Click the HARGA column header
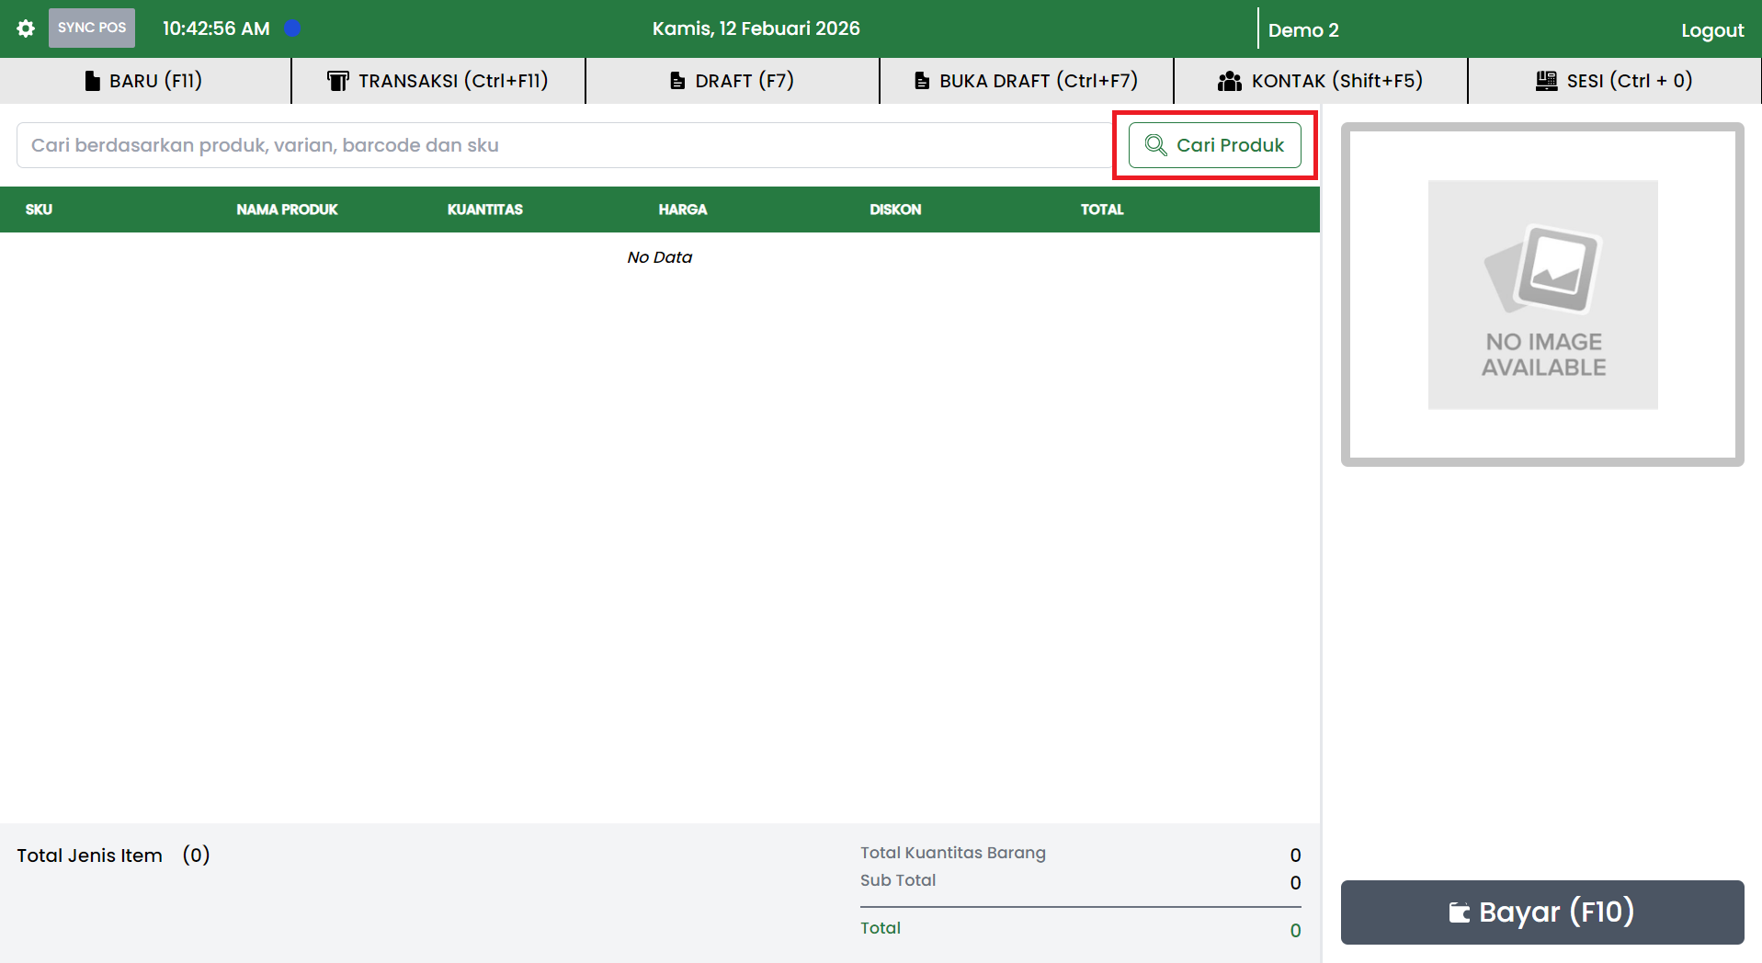Screen dimensions: 1762x963 (682, 210)
